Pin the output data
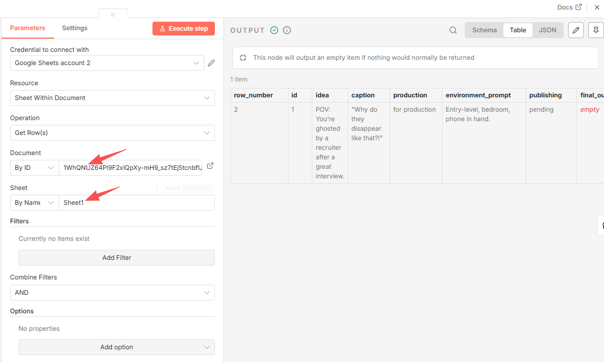The image size is (604, 362). (x=596, y=30)
